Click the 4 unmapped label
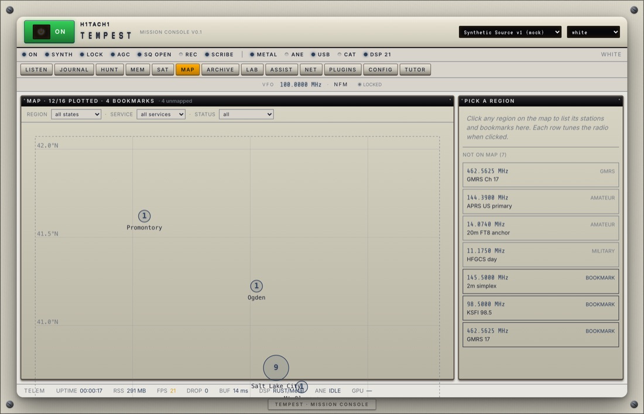Screen dimensions: 644x414 point(177,101)
